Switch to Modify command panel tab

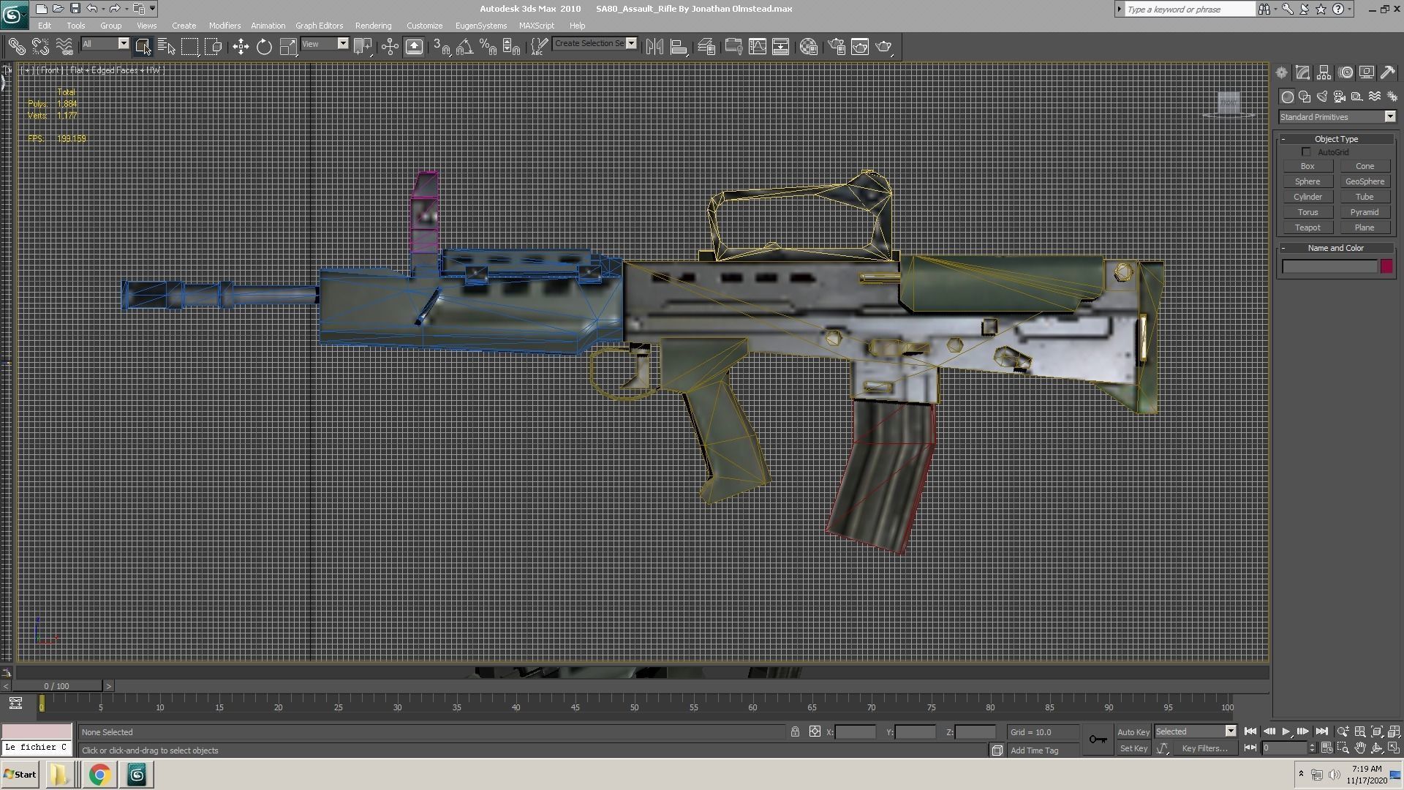pos(1303,72)
